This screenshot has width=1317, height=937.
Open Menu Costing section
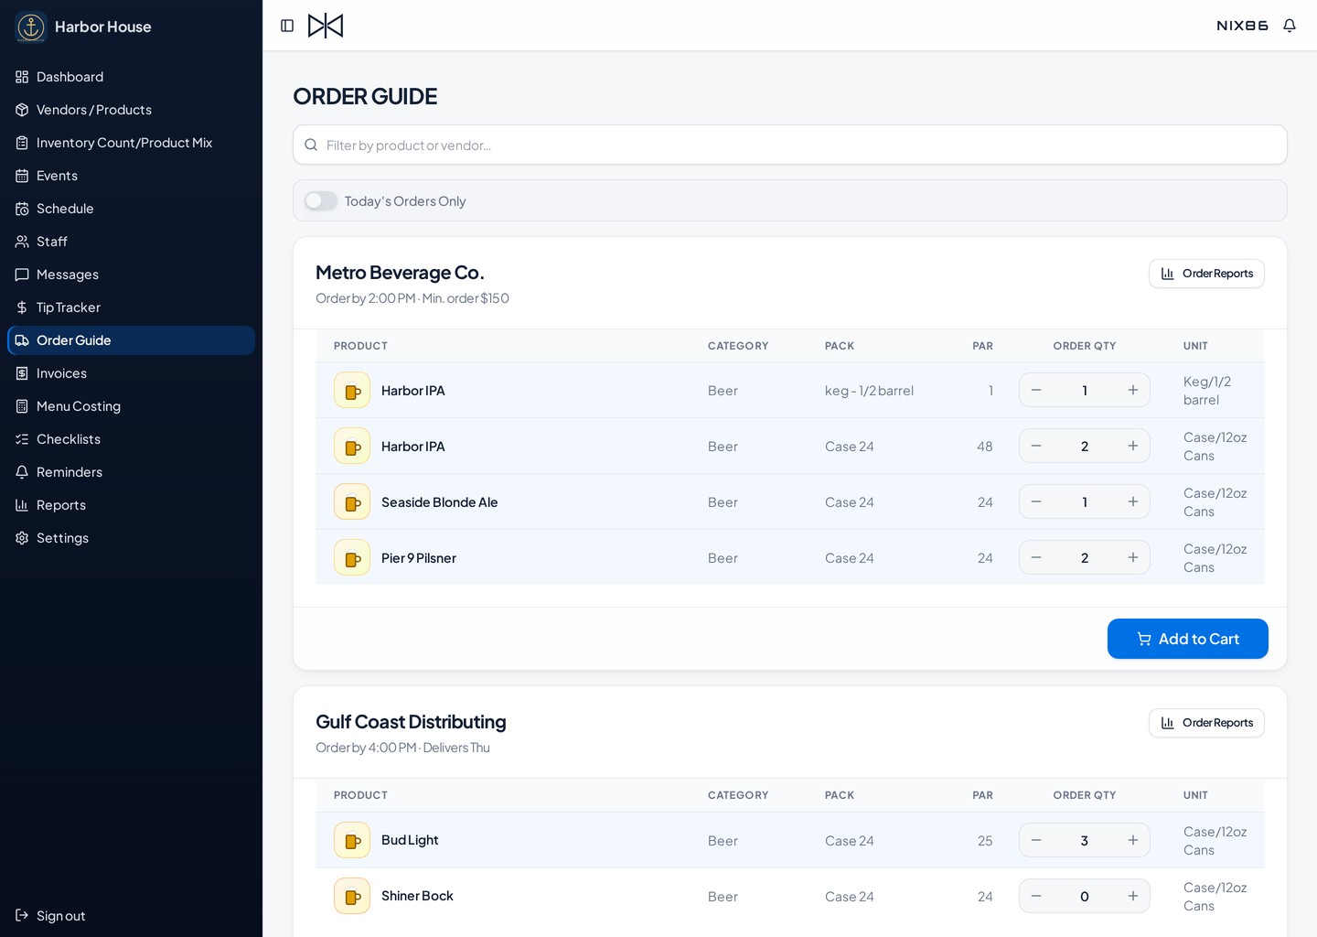tap(131, 406)
